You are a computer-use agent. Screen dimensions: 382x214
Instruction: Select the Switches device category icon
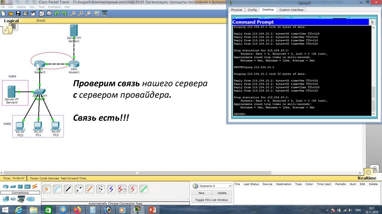point(13,187)
